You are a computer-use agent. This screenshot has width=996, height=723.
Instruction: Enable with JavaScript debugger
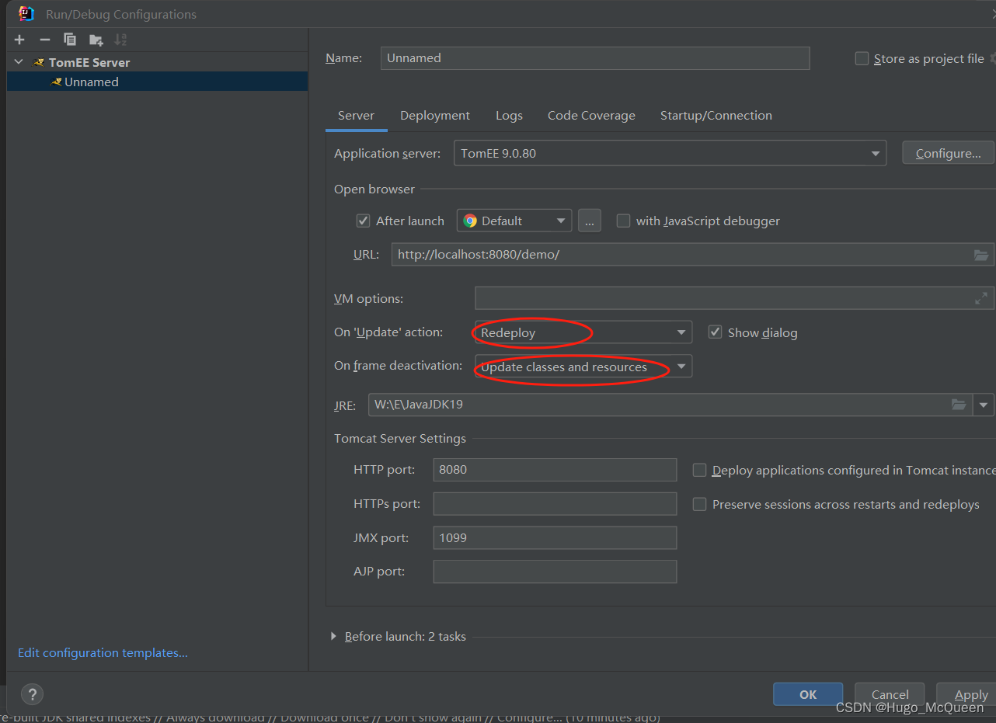point(623,221)
